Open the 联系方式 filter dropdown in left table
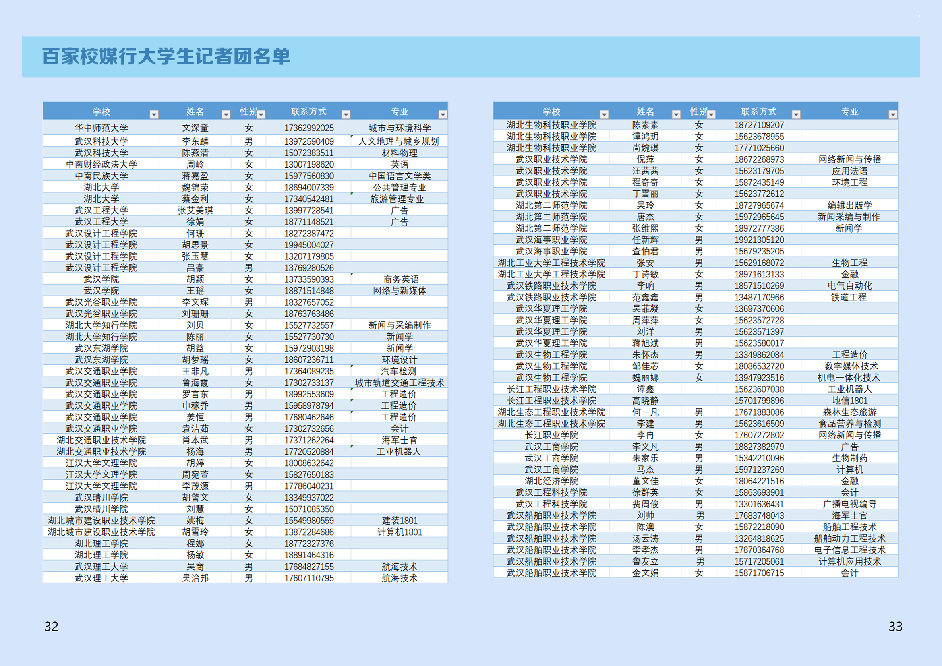This screenshot has width=942, height=666. (x=346, y=114)
